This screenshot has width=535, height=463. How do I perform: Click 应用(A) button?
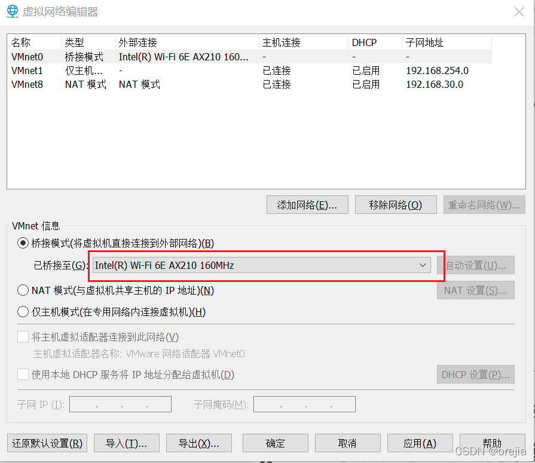(x=420, y=443)
